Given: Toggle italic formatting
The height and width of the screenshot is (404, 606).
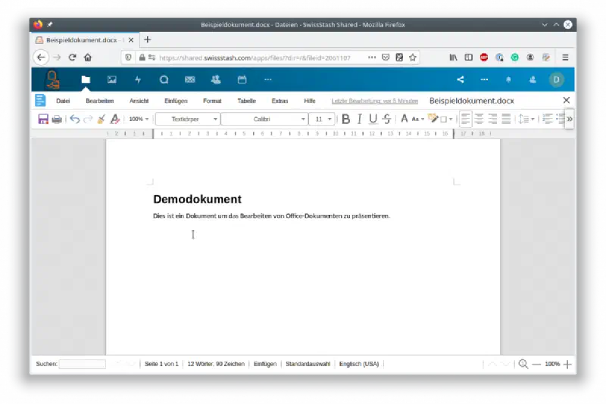Looking at the screenshot, I should [359, 119].
